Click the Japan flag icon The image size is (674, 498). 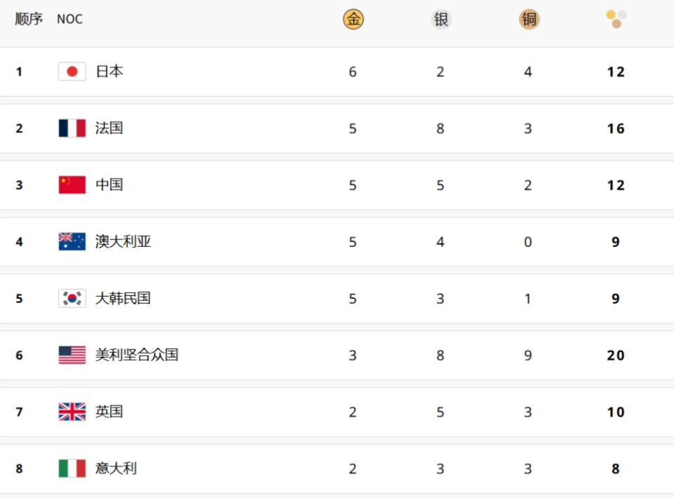tap(72, 72)
